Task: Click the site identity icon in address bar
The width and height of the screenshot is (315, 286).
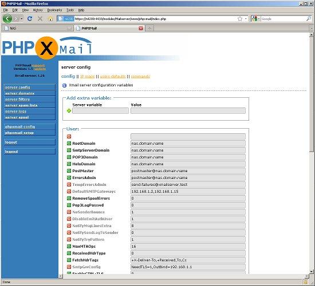Action: coord(66,19)
